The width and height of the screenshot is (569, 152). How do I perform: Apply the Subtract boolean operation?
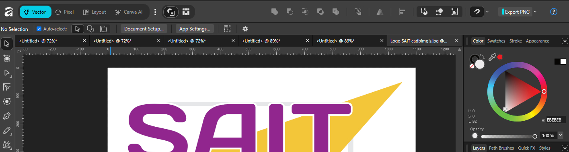290,12
